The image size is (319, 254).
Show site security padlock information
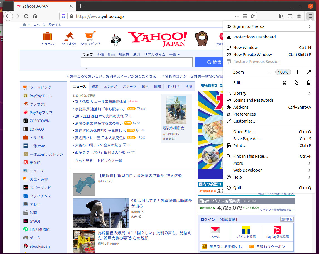tap(72, 16)
